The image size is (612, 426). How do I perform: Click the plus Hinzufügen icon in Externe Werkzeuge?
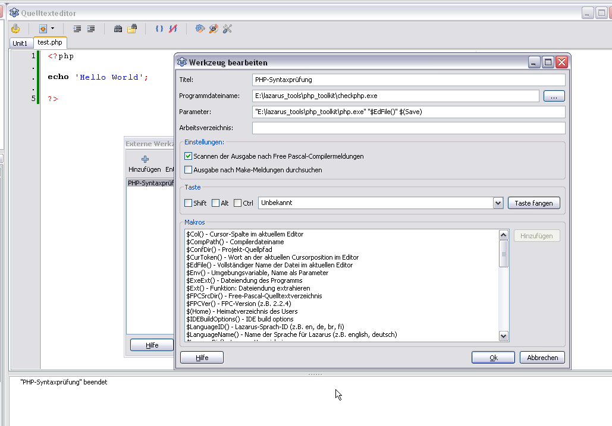[x=145, y=159]
